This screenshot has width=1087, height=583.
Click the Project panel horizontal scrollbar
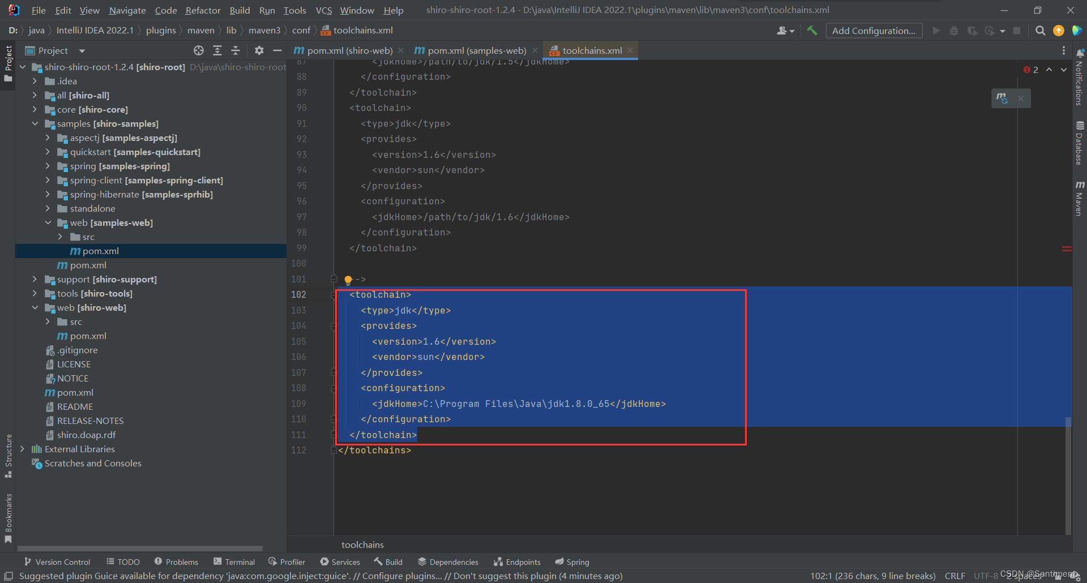tap(140, 548)
